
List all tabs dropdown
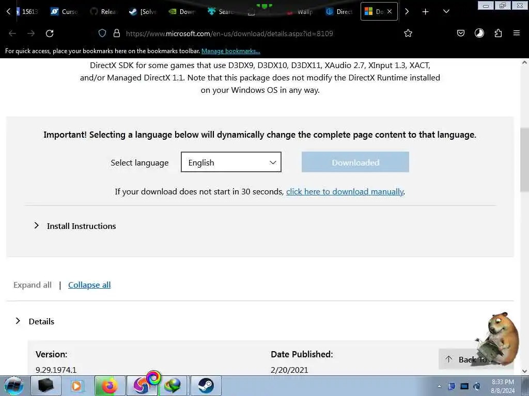446,11
